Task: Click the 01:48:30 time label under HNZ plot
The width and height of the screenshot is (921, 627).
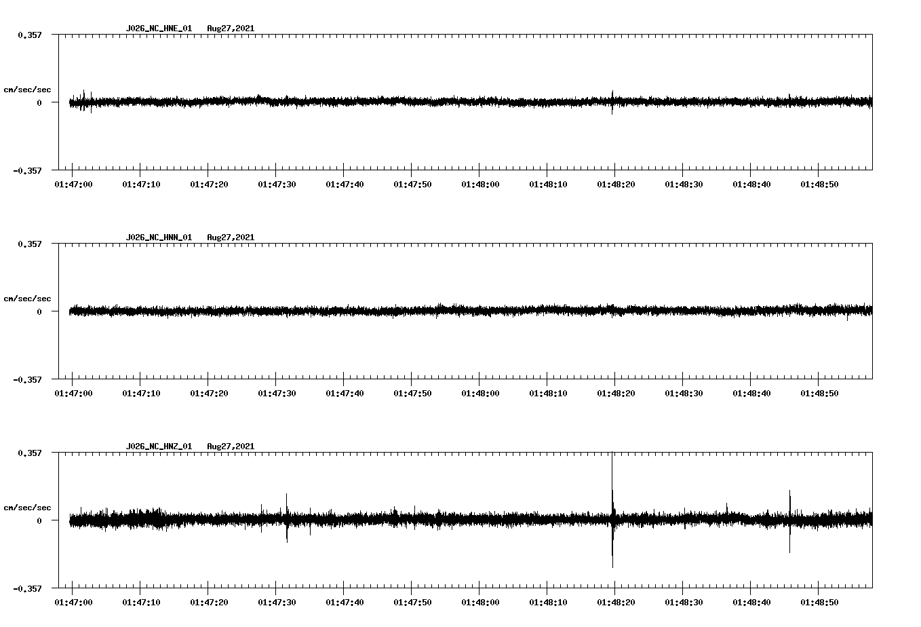Action: pyautogui.click(x=684, y=602)
